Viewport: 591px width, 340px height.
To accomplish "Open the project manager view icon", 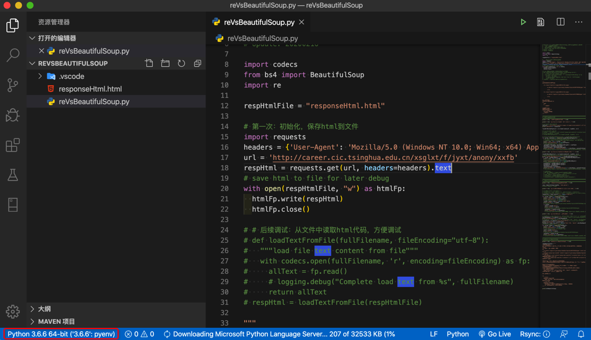I will (x=13, y=205).
